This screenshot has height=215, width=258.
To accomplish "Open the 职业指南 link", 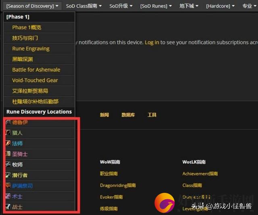I will point(109,174).
